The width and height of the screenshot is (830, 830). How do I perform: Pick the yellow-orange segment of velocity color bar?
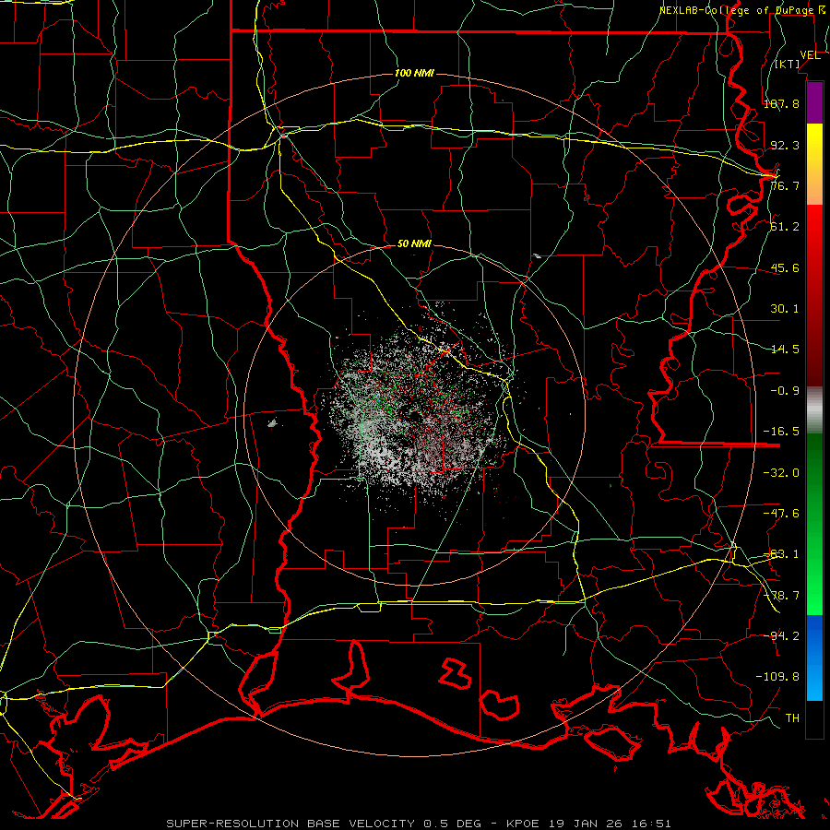[x=814, y=164]
